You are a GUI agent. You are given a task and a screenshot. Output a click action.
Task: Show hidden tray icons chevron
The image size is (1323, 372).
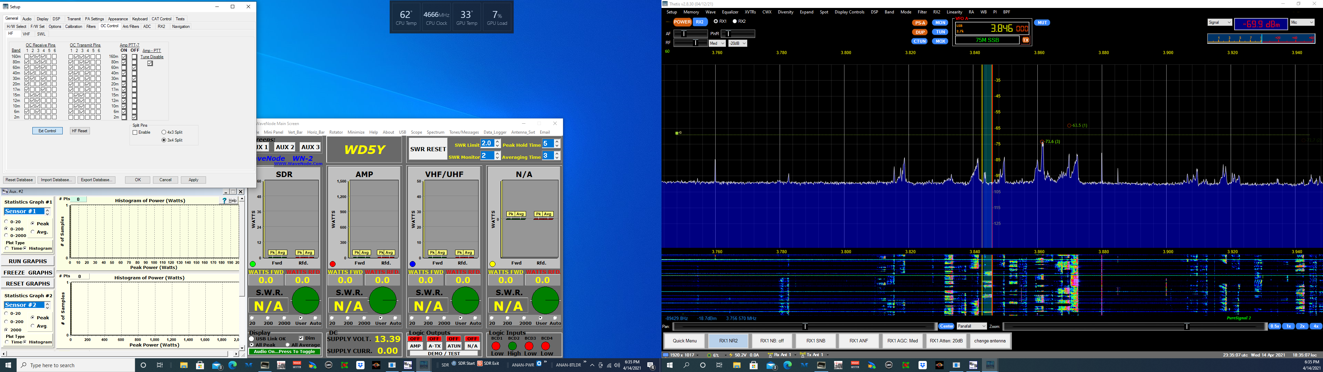pos(592,365)
